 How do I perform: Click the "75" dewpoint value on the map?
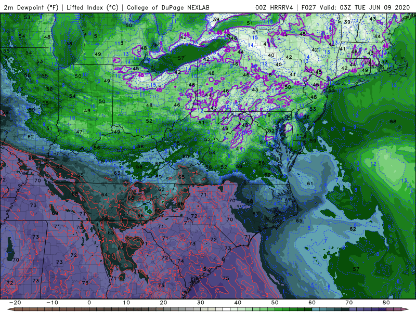[x=226, y=278]
